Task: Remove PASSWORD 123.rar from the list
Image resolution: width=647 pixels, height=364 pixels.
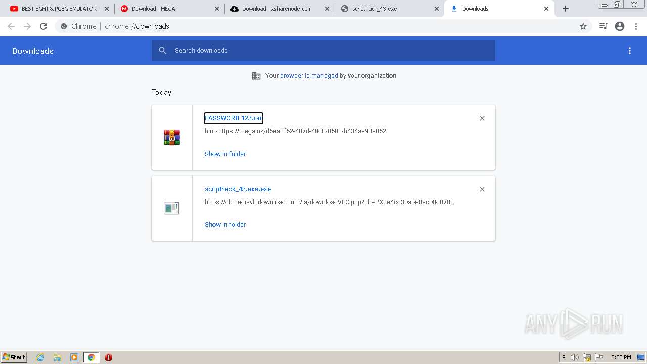Action: [482, 118]
